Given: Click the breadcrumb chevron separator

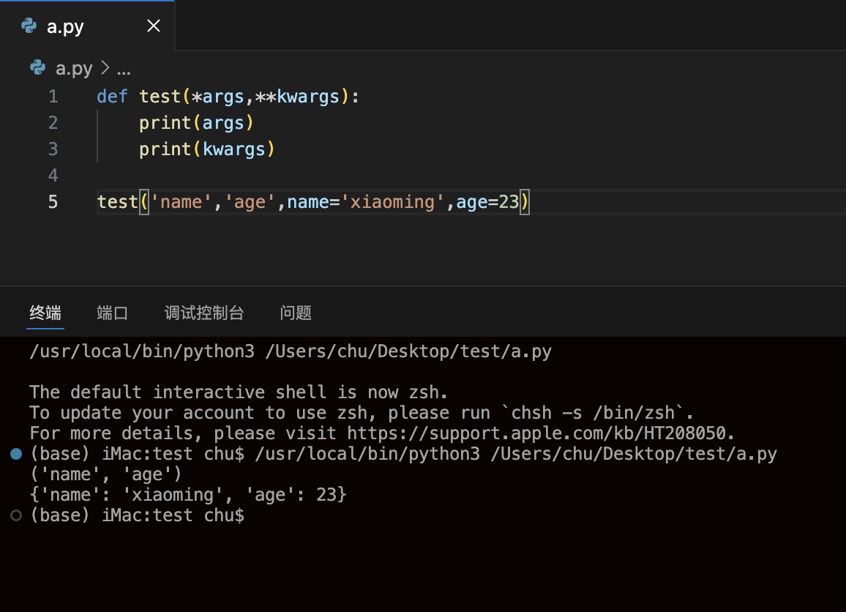Looking at the screenshot, I should (105, 69).
